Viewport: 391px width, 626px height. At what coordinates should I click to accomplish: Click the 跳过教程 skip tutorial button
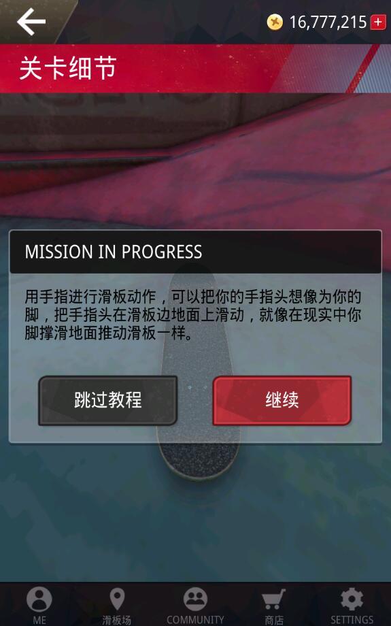click(107, 400)
